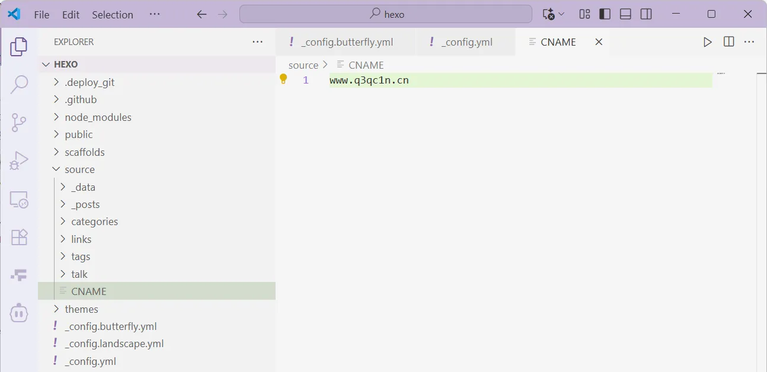Open the Search view in activity bar
767x372 pixels.
19,84
